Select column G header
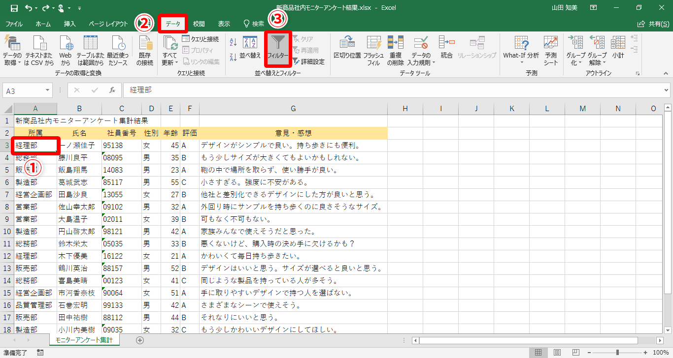This screenshot has height=358, width=673. [293, 109]
